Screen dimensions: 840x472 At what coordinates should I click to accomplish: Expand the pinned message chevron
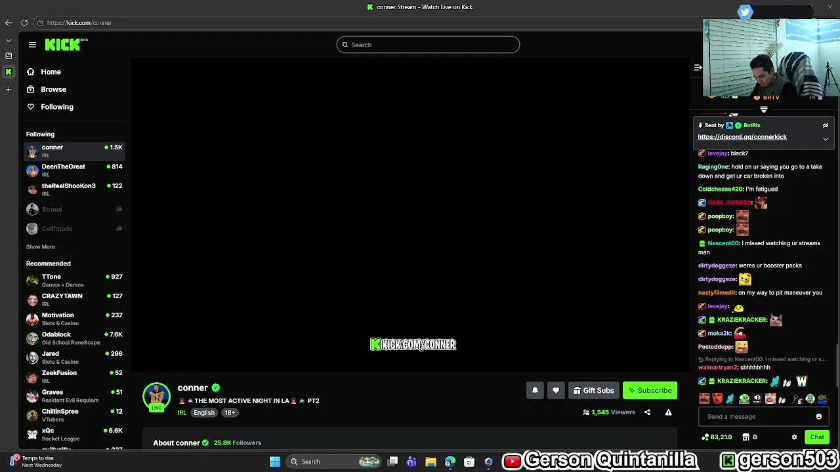pyautogui.click(x=826, y=139)
